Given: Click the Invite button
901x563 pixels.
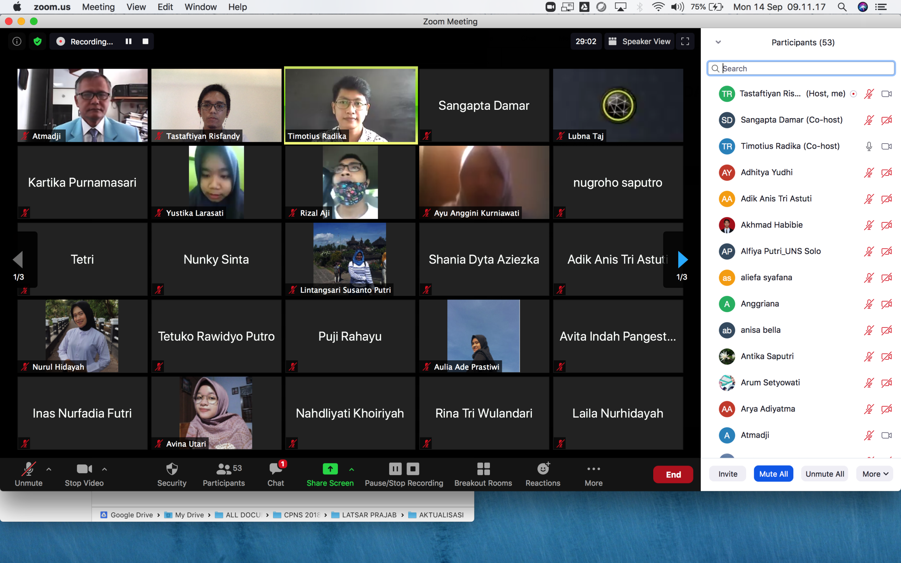Looking at the screenshot, I should [727, 474].
